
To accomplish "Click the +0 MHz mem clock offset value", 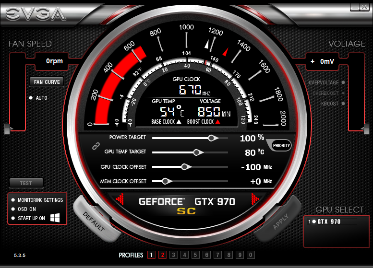I will [261, 182].
